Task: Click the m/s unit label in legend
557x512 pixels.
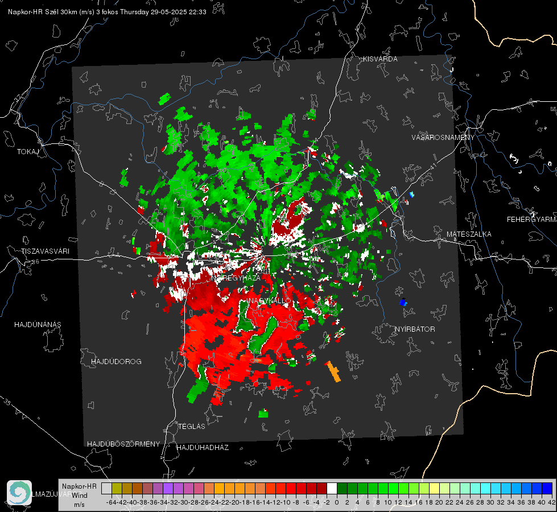Action: point(79,505)
